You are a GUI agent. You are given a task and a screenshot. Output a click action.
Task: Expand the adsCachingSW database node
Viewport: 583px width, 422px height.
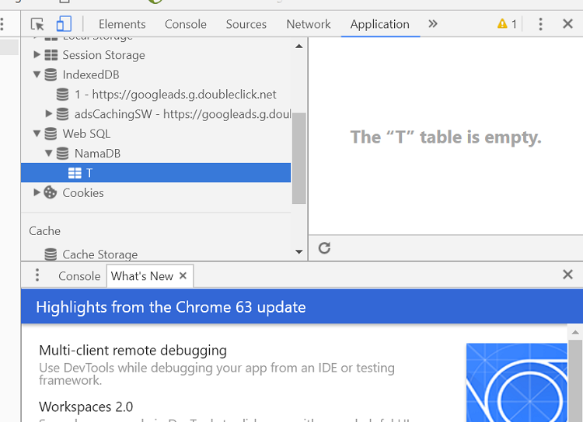click(49, 113)
